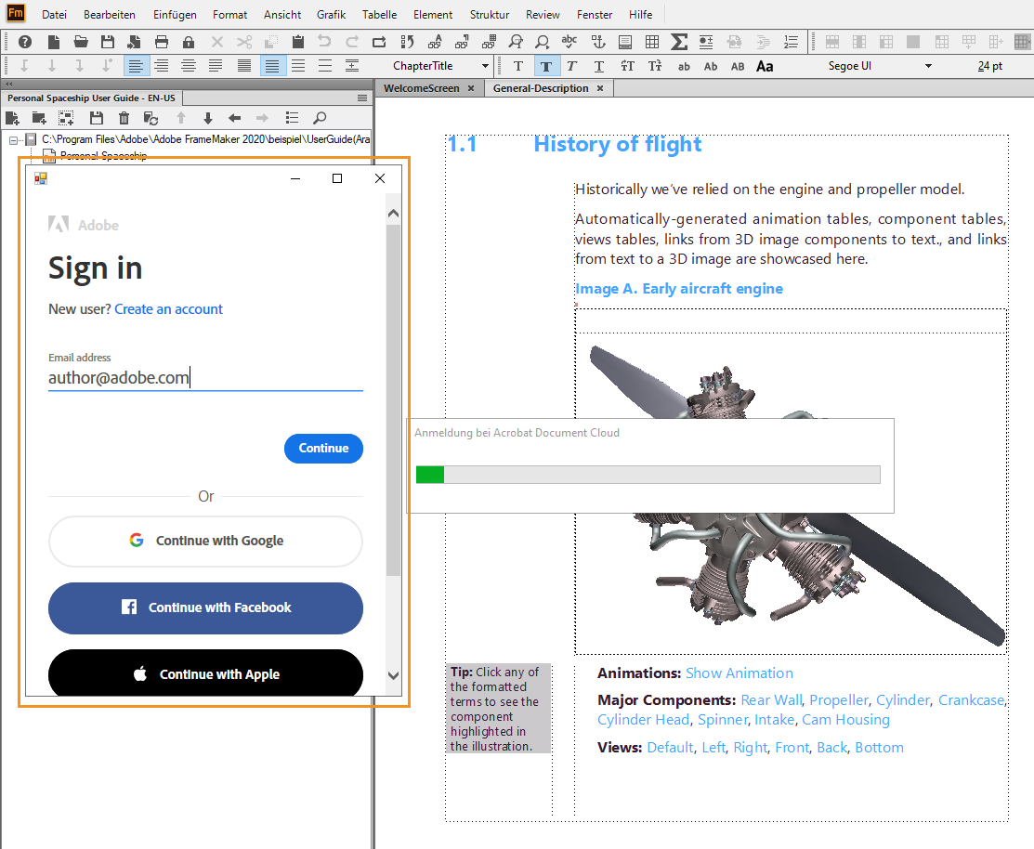Toggle italic text formatting
Image resolution: width=1034 pixels, height=849 pixels.
click(571, 66)
